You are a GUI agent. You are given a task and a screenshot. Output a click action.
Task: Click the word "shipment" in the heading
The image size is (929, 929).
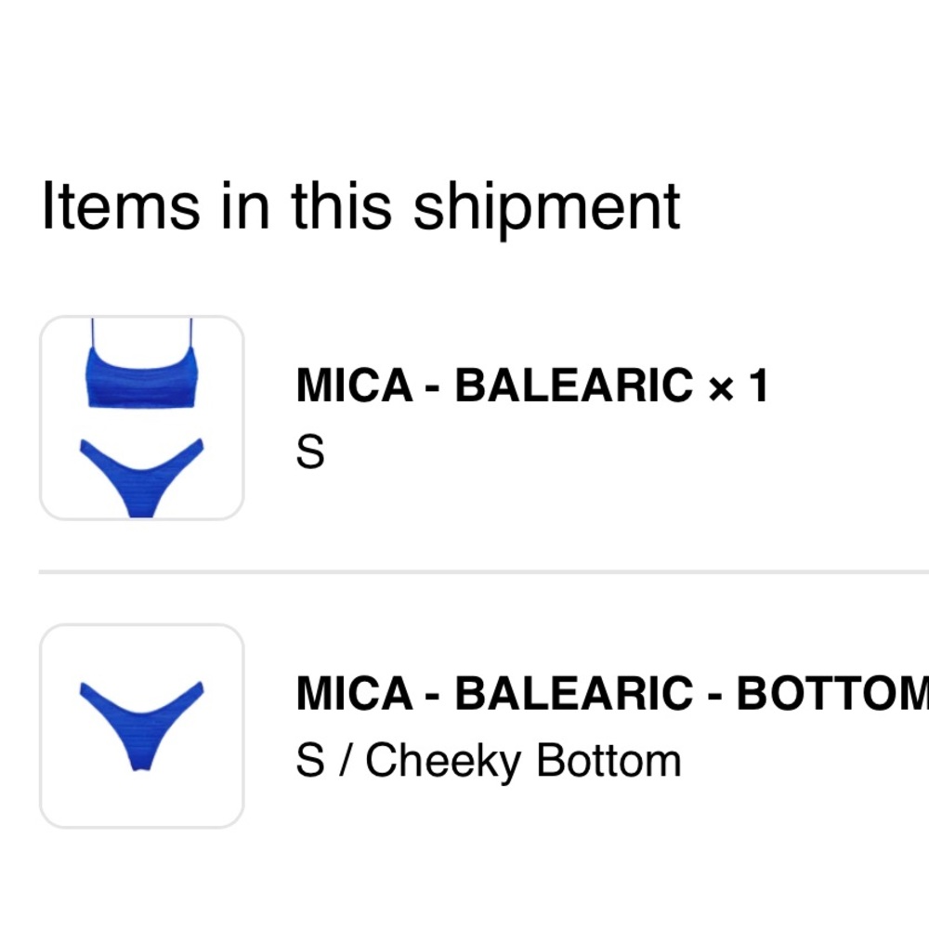pos(546,206)
